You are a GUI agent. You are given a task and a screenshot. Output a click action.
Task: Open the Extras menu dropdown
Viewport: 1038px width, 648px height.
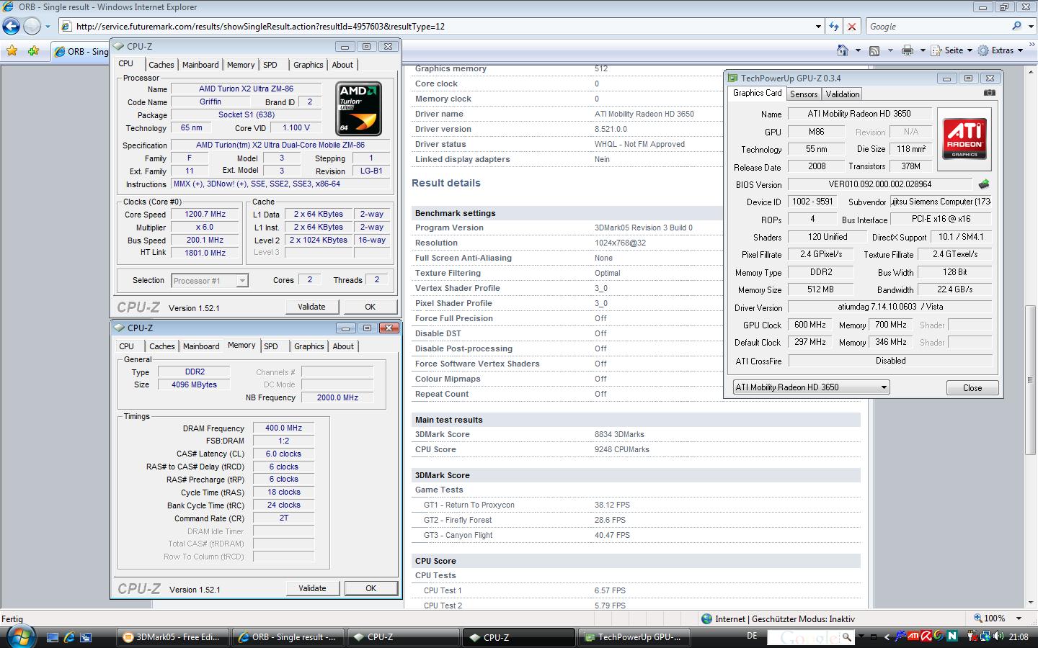(x=1001, y=50)
